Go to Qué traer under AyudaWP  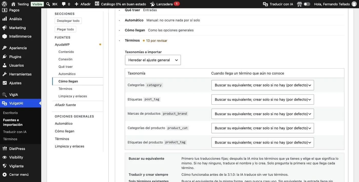pos(66,67)
